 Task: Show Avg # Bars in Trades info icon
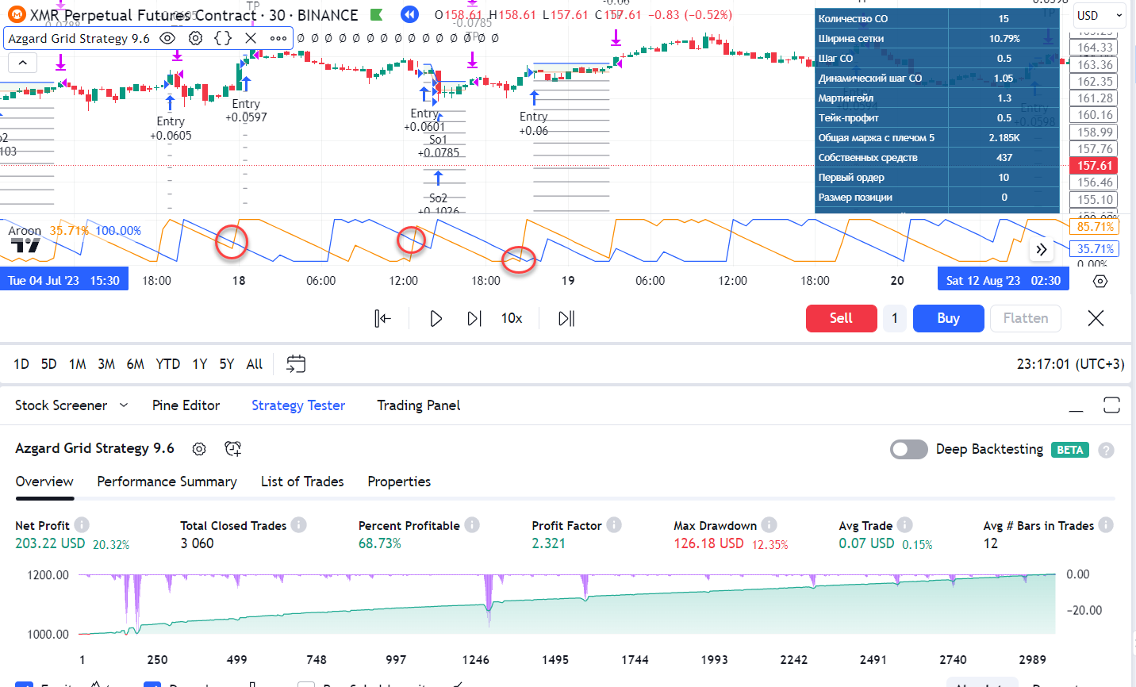(1106, 525)
